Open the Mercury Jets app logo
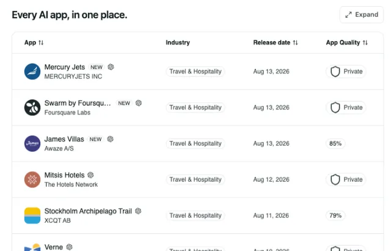This screenshot has height=251, width=391. (x=32, y=72)
